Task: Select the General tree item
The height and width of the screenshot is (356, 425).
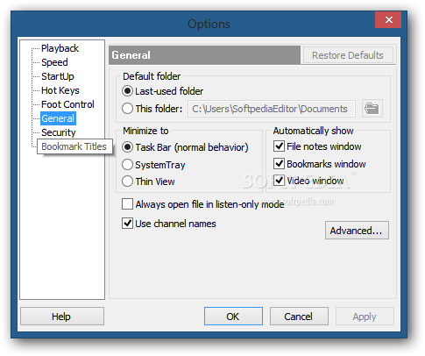Action: pyautogui.click(x=58, y=118)
